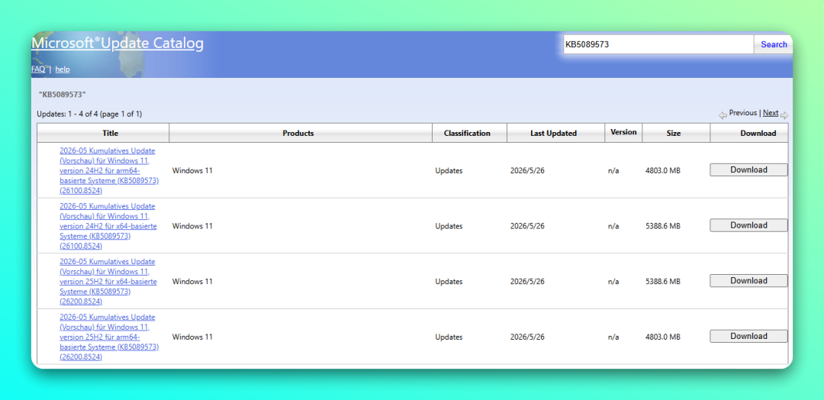Focus the KB5089573 search field

click(x=658, y=45)
